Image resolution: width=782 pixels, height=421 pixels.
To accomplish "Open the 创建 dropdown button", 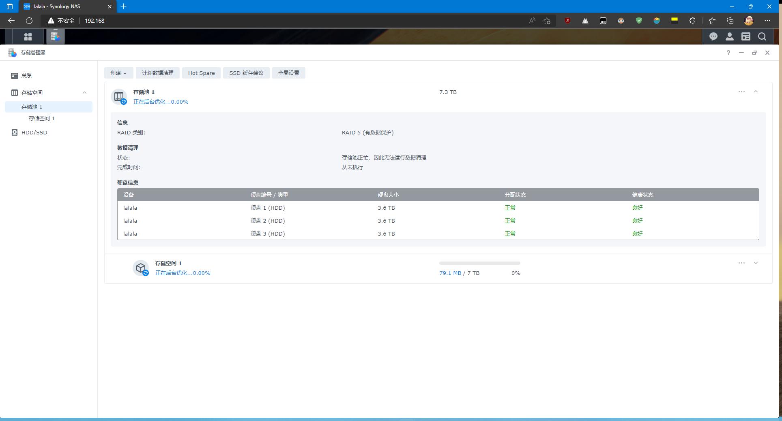I will pyautogui.click(x=118, y=73).
